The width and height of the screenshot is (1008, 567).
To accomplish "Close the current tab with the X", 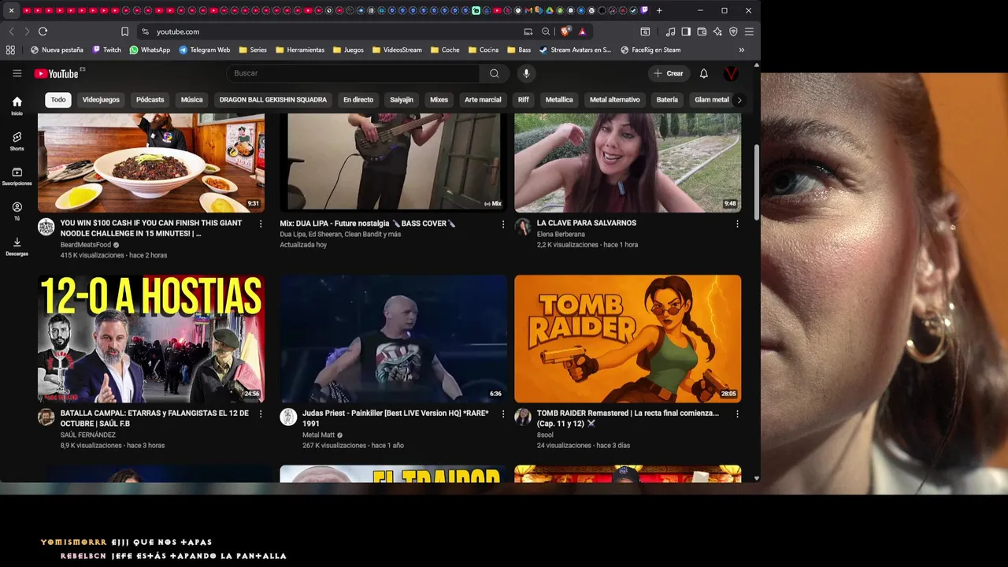I will 11,10.
